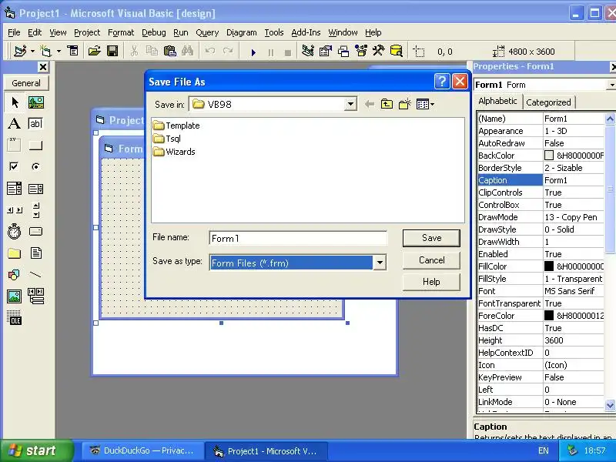The height and width of the screenshot is (462, 616).
Task: Click the BackColor color swatch
Action: pyautogui.click(x=549, y=156)
